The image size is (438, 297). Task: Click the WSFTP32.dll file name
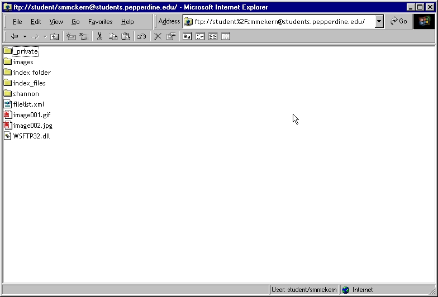click(31, 136)
